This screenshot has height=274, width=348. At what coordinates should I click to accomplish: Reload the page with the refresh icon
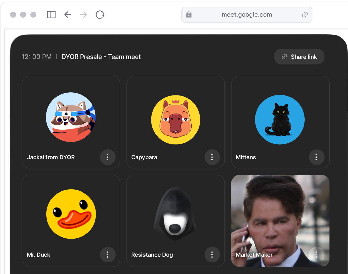coord(100,15)
